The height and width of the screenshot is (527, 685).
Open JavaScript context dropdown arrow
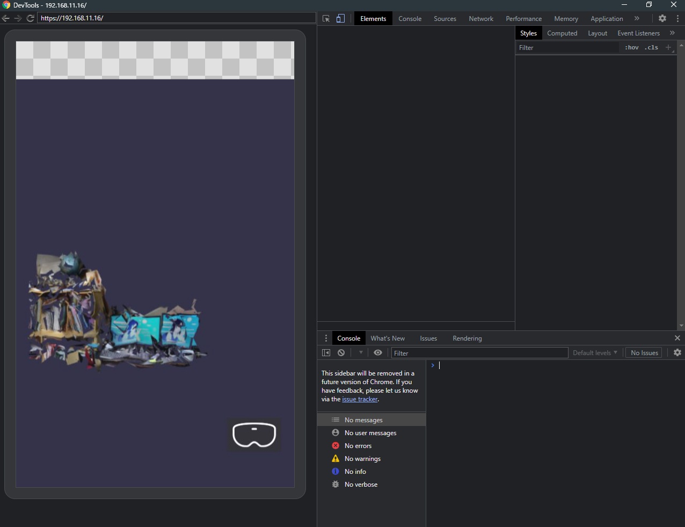click(x=361, y=352)
